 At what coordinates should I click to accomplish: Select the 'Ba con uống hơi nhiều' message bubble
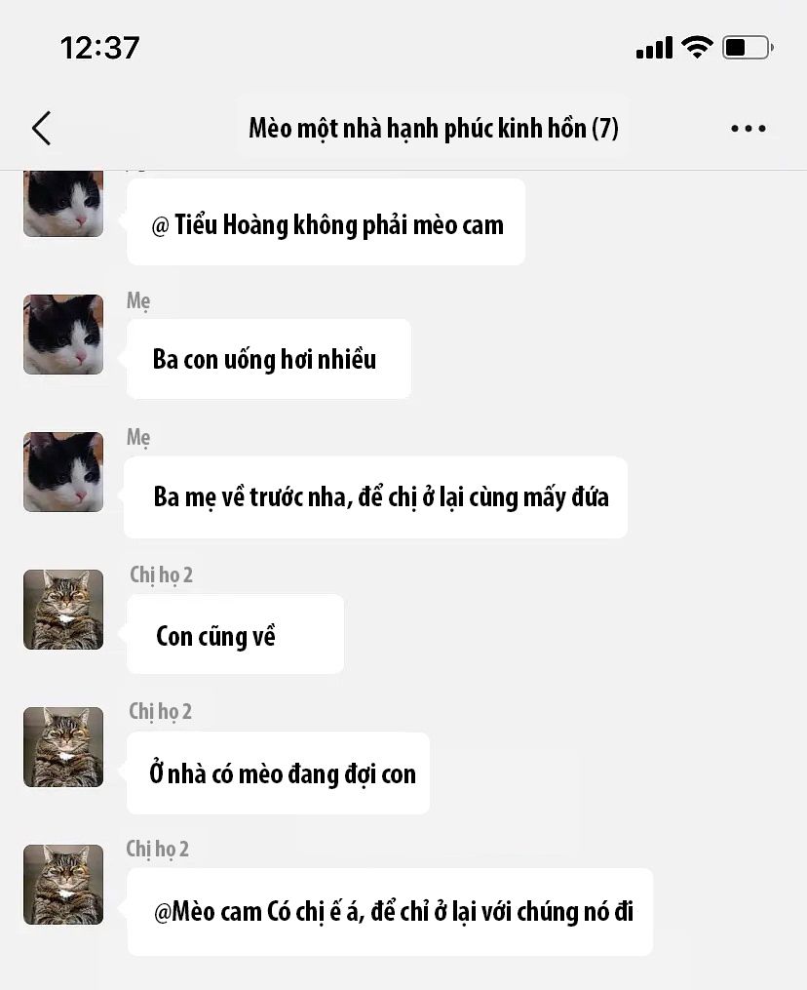tap(269, 359)
